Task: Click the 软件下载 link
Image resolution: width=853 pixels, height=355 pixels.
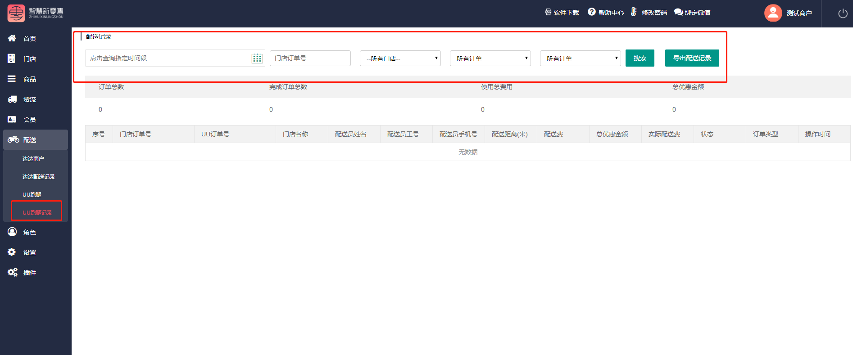Action: pos(566,13)
